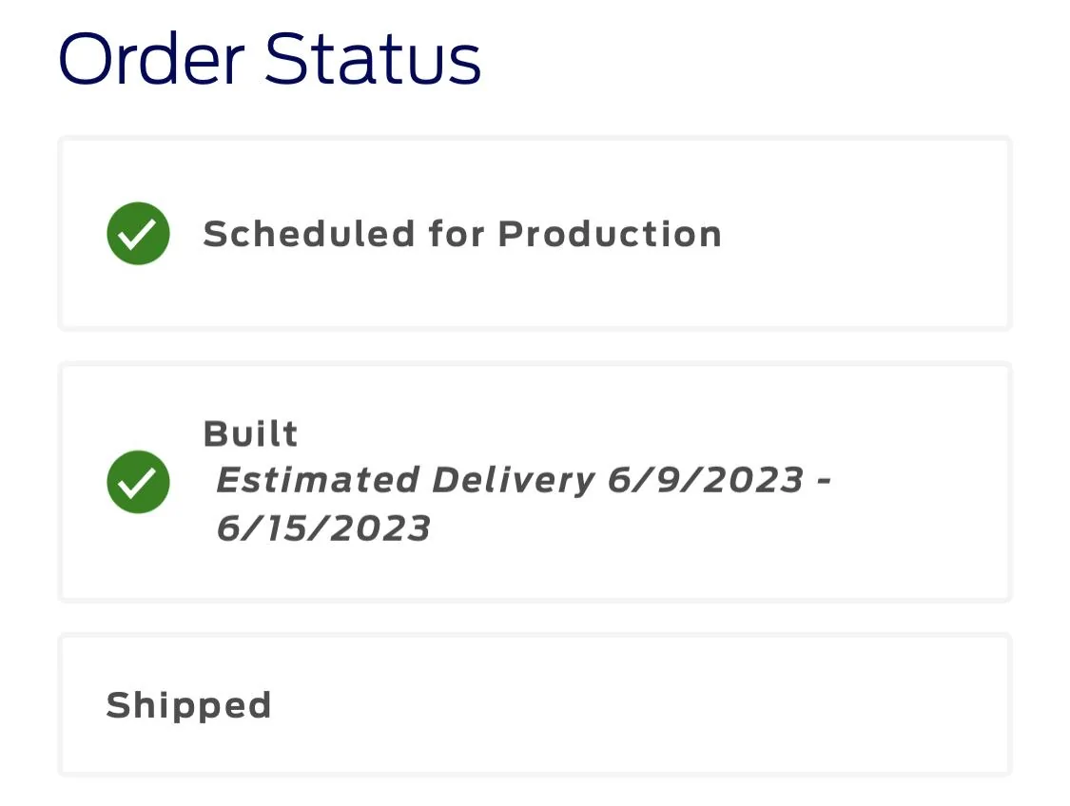Select the Built status label
This screenshot has height=806, width=1070.
tap(250, 433)
